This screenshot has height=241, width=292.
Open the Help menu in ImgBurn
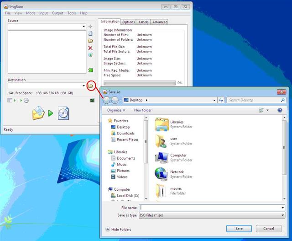click(83, 13)
